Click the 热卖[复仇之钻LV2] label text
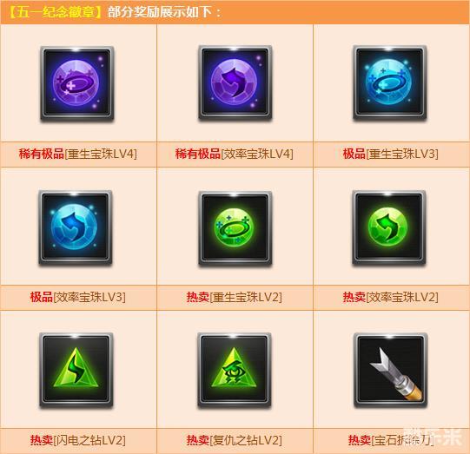The width and height of the screenshot is (470, 454). (234, 440)
